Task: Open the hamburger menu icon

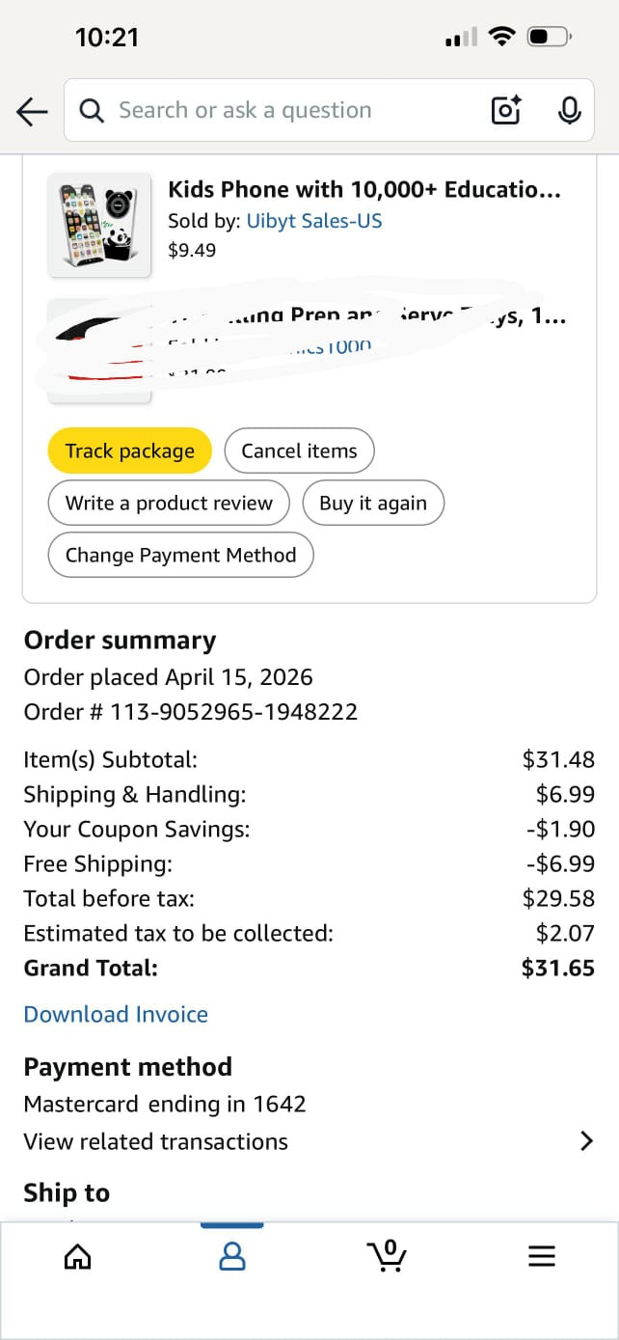Action: (542, 1256)
